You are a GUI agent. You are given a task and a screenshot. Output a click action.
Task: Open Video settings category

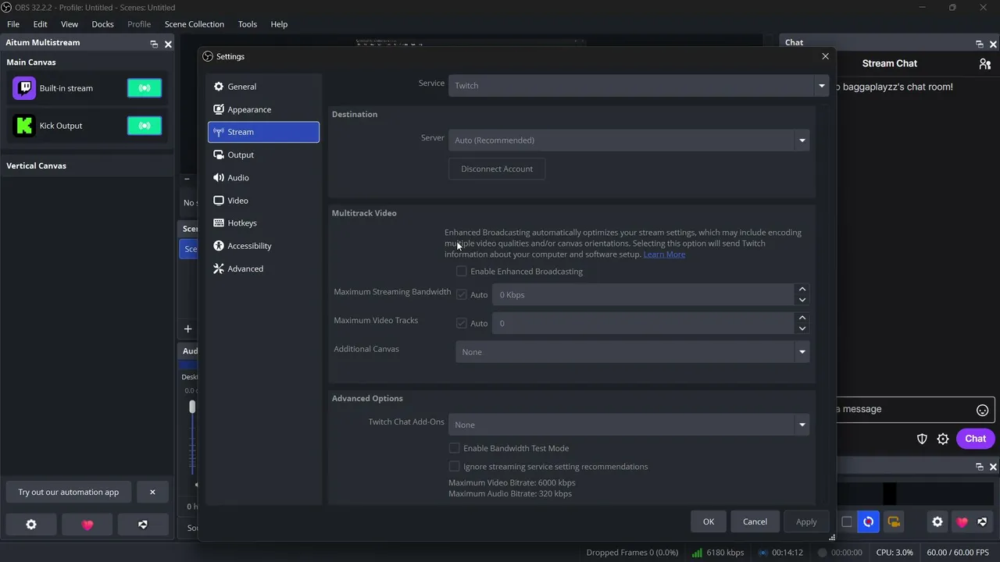tap(263, 201)
